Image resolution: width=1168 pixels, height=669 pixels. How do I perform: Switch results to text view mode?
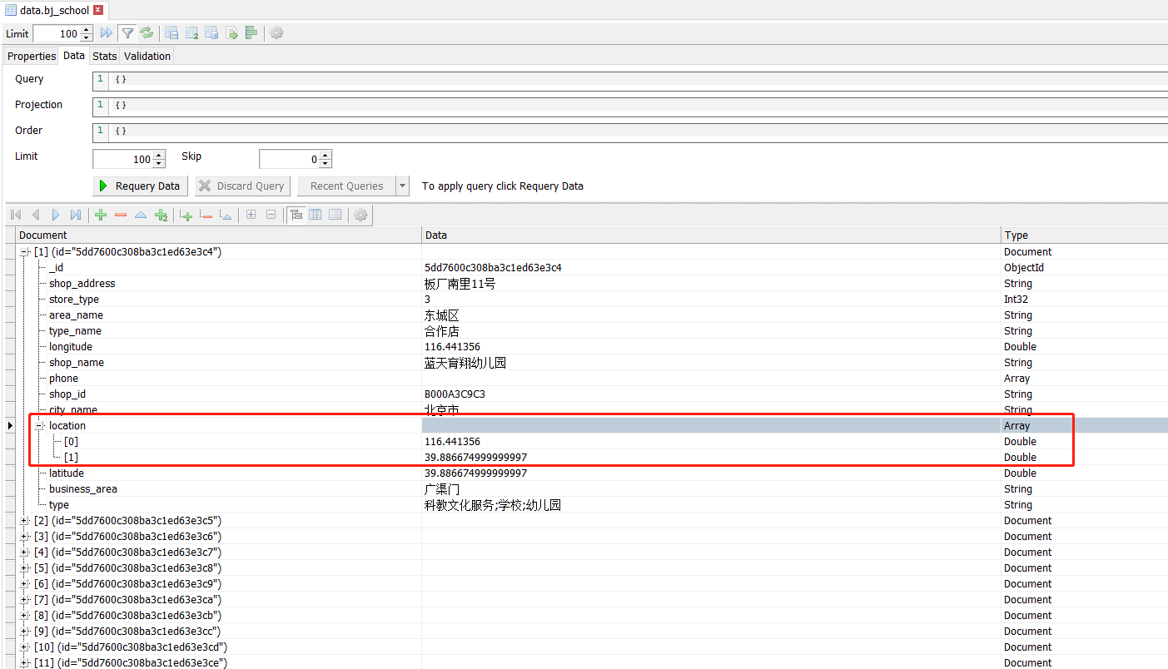(x=335, y=215)
